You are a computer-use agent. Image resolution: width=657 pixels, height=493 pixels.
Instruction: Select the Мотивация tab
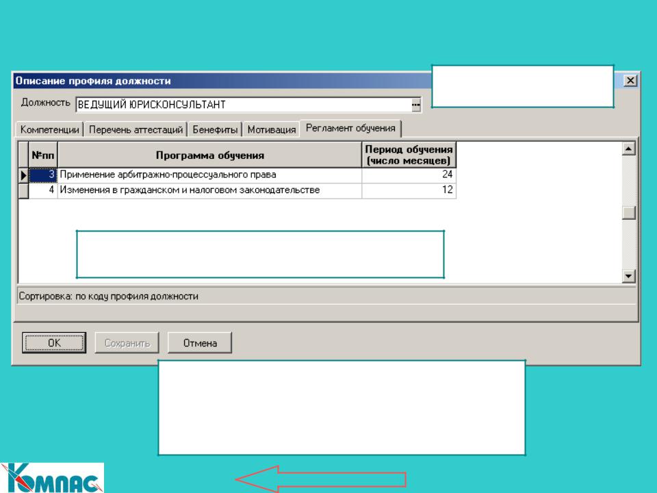click(x=272, y=129)
